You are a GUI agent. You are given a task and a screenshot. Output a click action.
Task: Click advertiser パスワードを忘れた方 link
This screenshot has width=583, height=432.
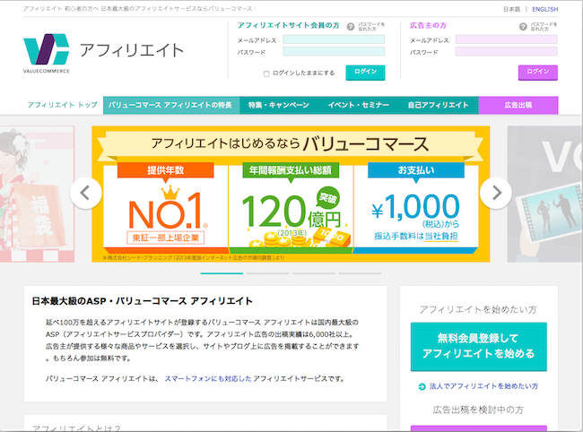point(544,27)
